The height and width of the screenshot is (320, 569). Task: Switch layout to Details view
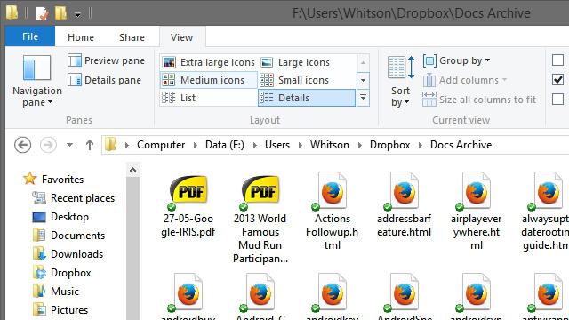[x=307, y=98]
